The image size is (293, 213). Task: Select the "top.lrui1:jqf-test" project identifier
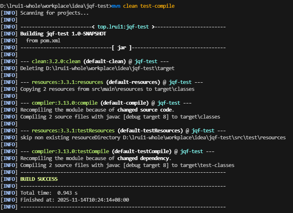coord(124,27)
